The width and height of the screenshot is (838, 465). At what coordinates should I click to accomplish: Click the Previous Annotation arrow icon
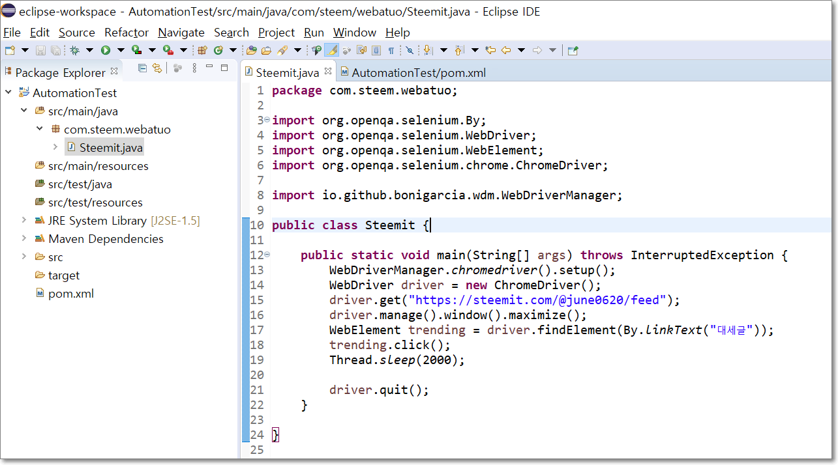click(x=460, y=50)
